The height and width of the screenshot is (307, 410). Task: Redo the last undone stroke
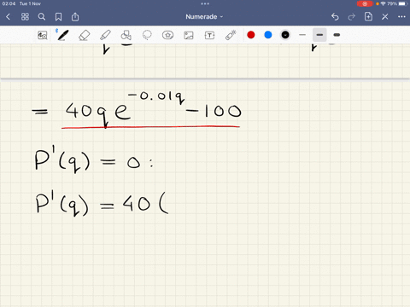(x=352, y=17)
